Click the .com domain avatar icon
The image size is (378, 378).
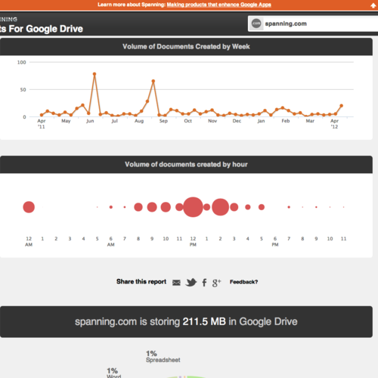[x=256, y=23]
